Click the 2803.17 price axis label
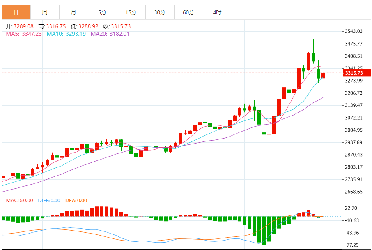Image resolution: width=372 pixels, height=250 pixels. point(354,167)
